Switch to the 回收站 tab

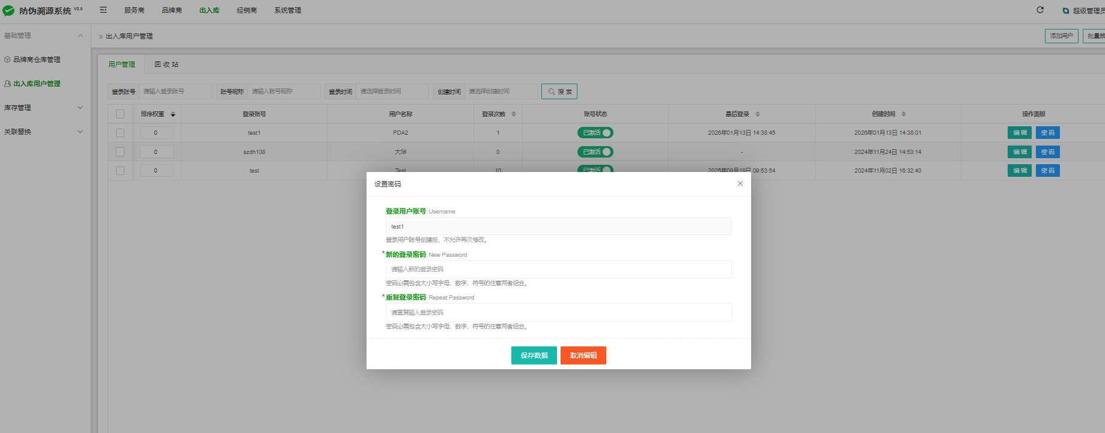pos(166,64)
